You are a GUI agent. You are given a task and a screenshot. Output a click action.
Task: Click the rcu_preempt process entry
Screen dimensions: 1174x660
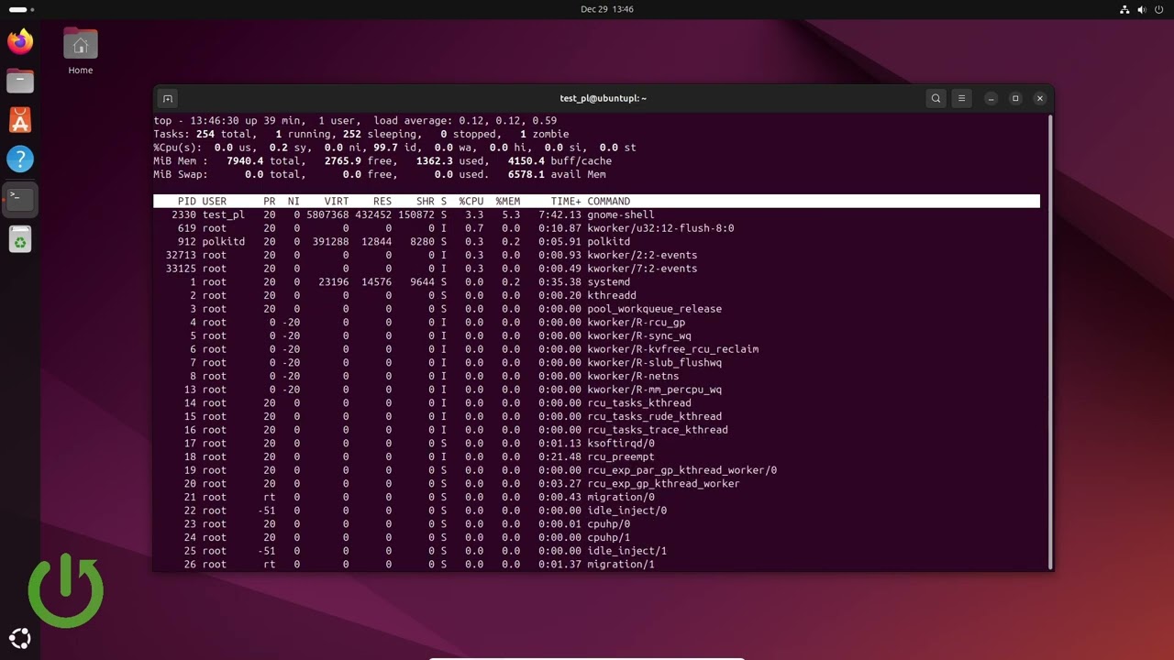pos(621,456)
